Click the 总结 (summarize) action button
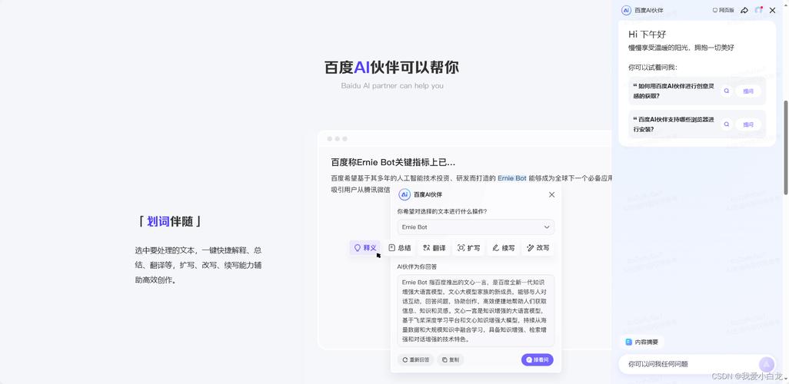Image resolution: width=789 pixels, height=384 pixels. tap(400, 248)
